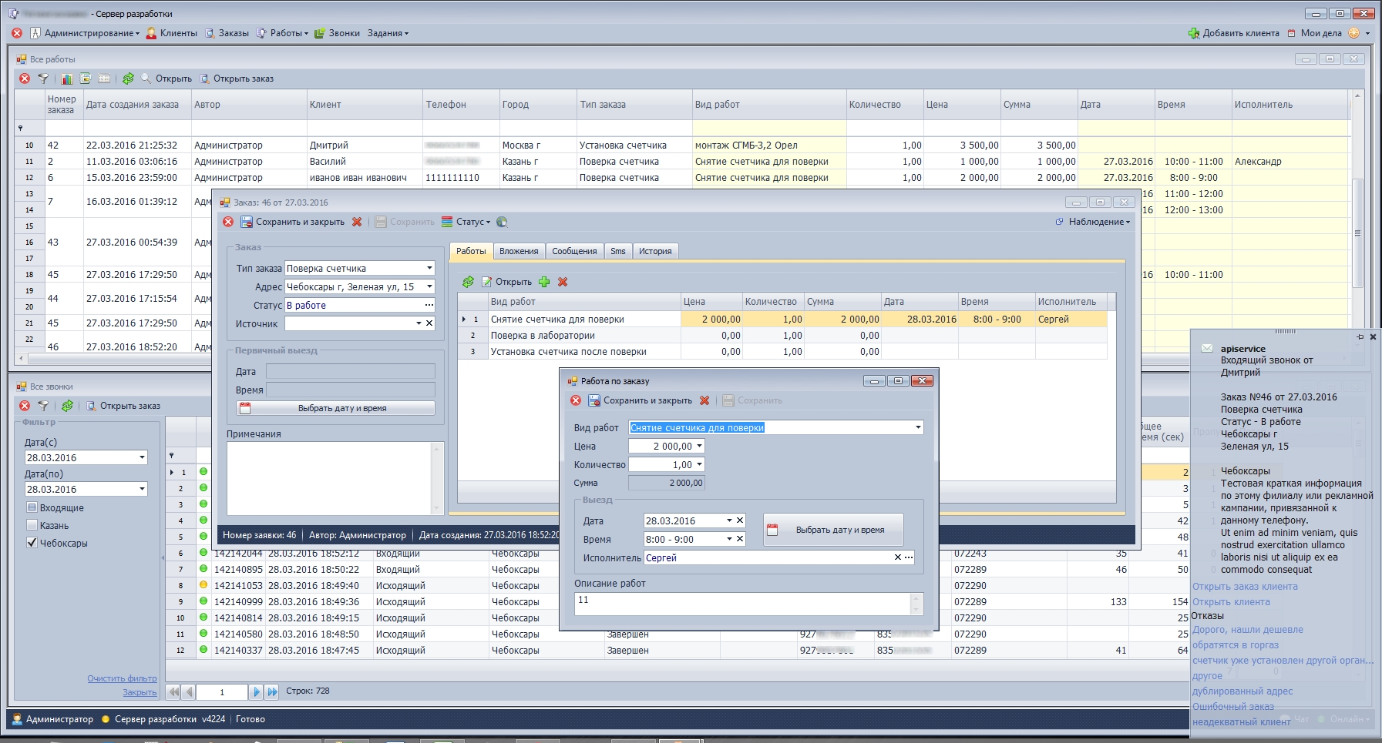This screenshot has height=743, width=1382.
Task: Go to the next page in the calls pager
Action: pyautogui.click(x=257, y=692)
